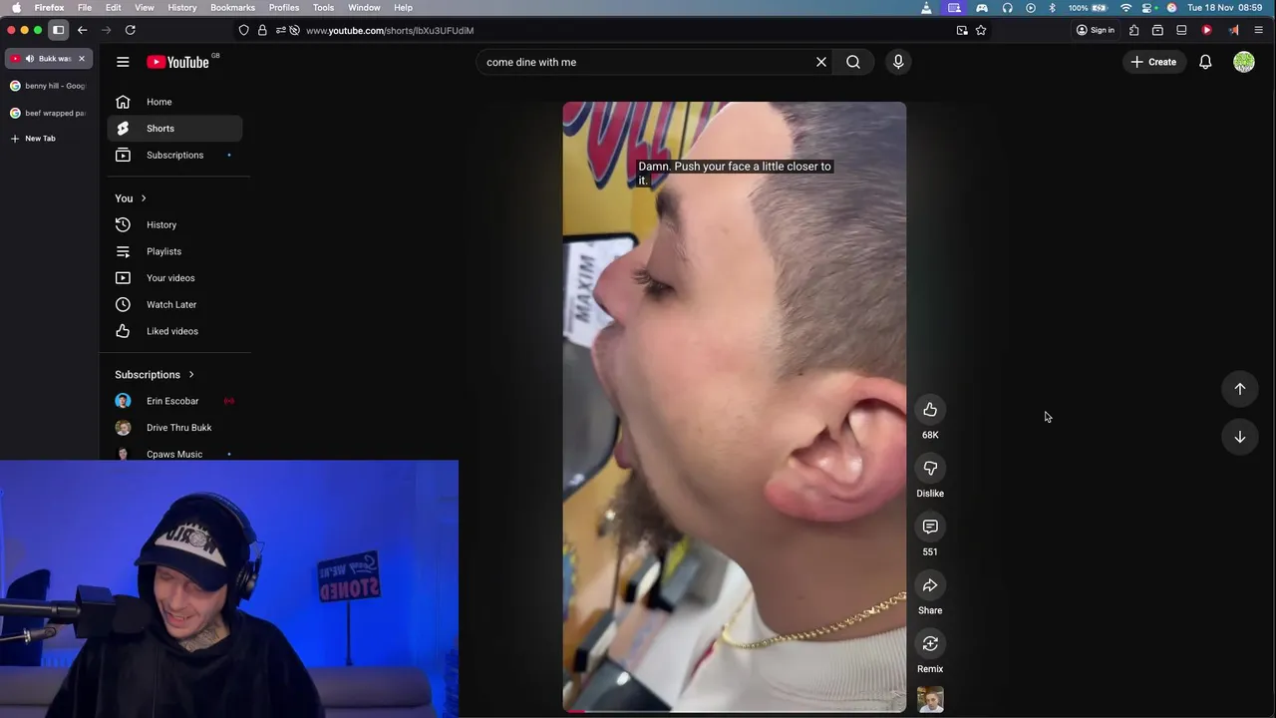
Task: Open Watch Later
Action: point(174,305)
